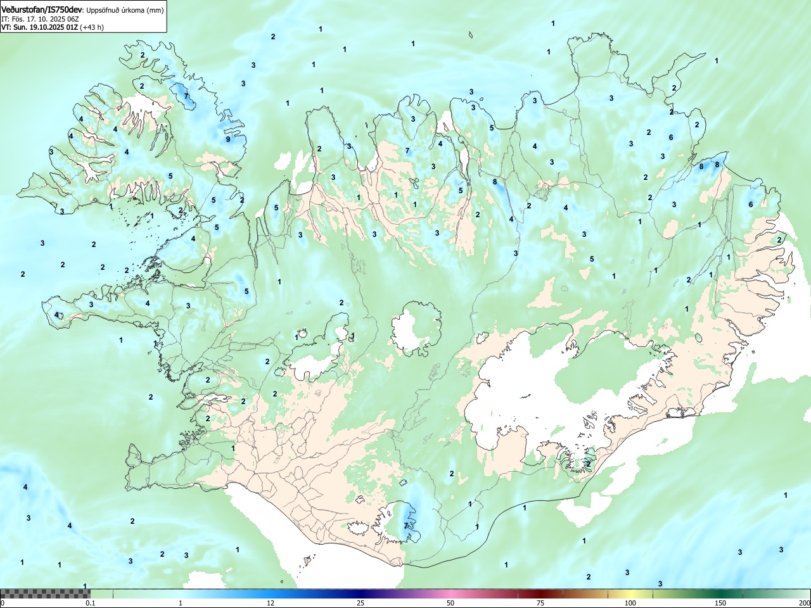
Task: Click the 200 label on the color scale
Action: [x=804, y=603]
